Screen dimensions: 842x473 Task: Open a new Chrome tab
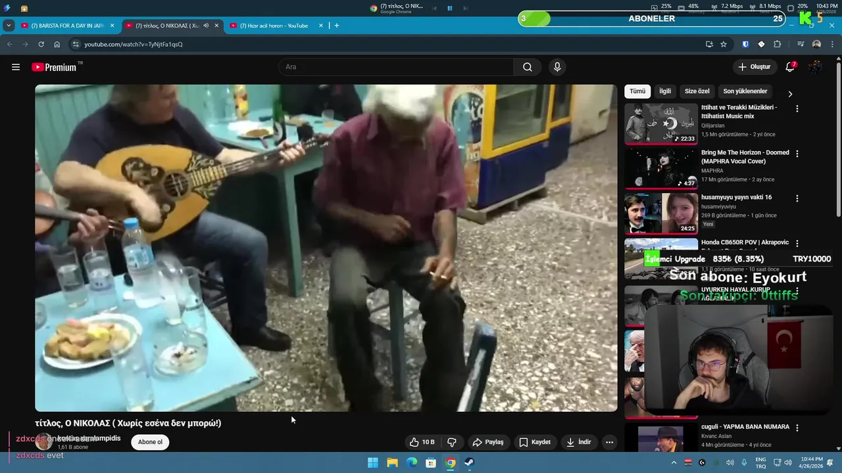[337, 26]
